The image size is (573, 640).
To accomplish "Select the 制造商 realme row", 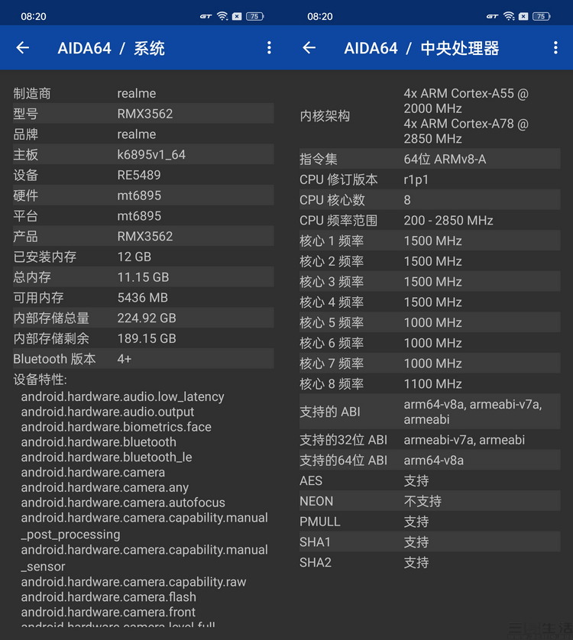I will pyautogui.click(x=144, y=93).
